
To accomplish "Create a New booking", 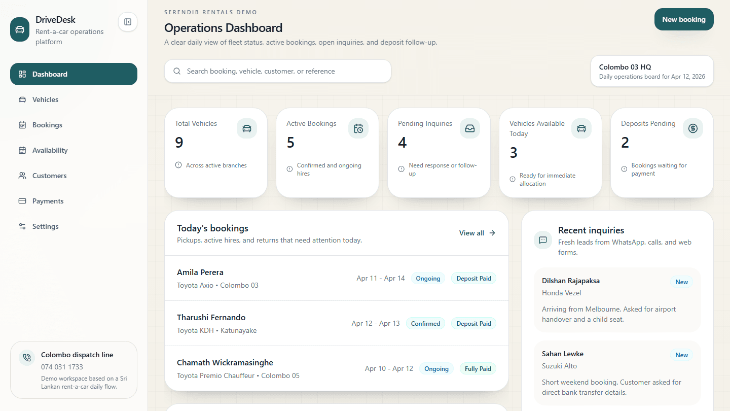I will (684, 19).
